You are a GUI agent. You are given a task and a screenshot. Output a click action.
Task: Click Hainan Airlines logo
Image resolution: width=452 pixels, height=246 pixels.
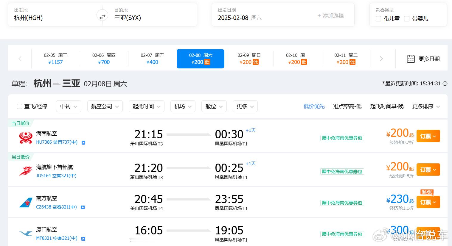(x=26, y=138)
